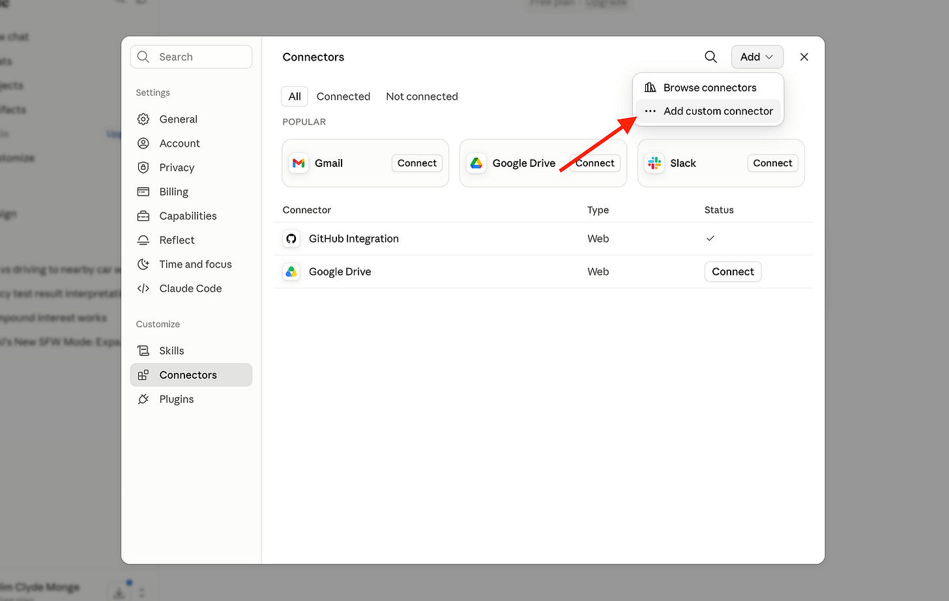This screenshot has height=601, width=949.
Task: Click the GitHub octocat icon in the table
Action: (x=291, y=239)
